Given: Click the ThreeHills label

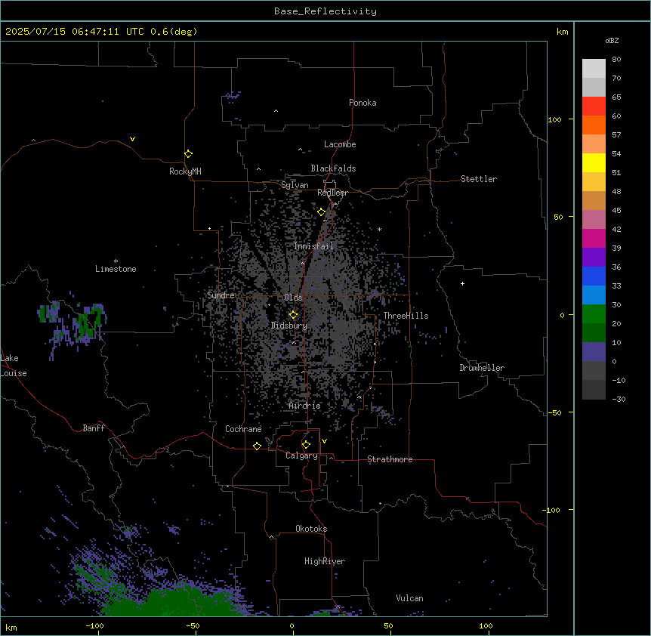Looking at the screenshot, I should click(x=406, y=316).
